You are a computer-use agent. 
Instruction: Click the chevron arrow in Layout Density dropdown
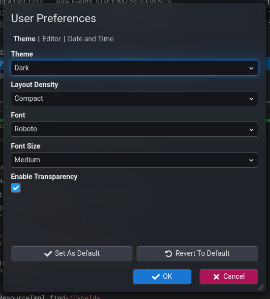251,99
